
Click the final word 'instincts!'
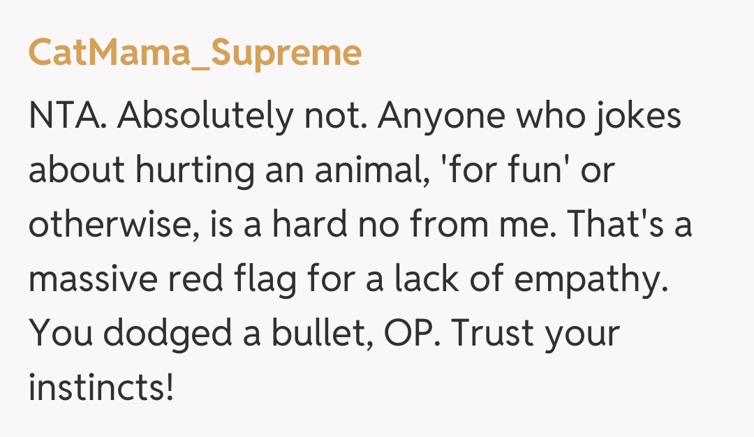[101, 387]
